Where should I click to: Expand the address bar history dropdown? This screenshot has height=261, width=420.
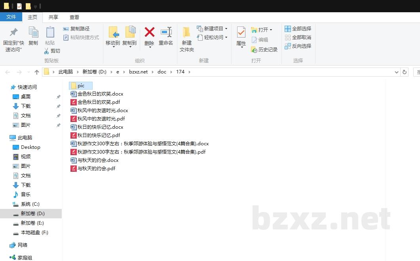(x=397, y=72)
